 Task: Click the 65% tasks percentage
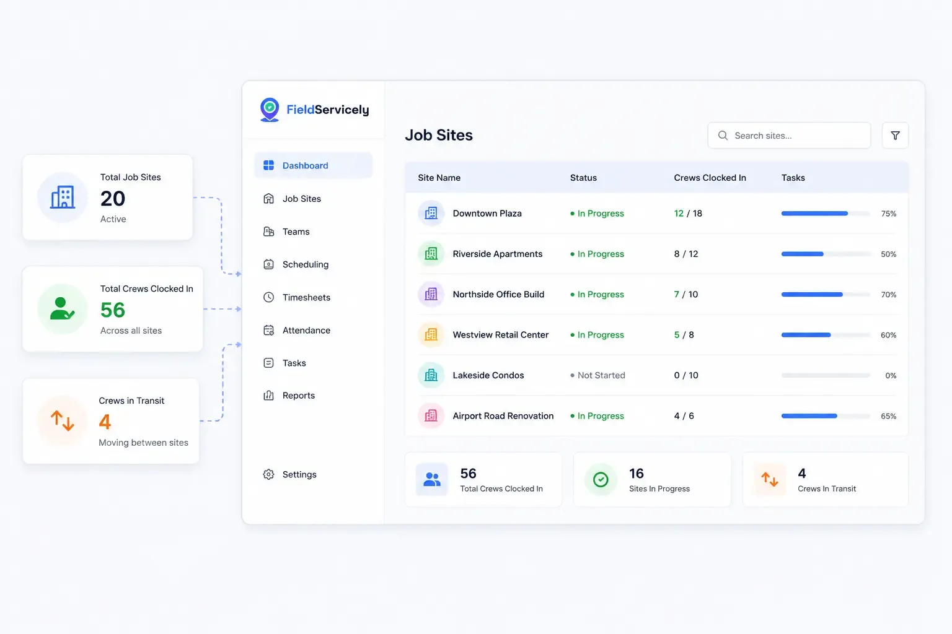coord(888,416)
